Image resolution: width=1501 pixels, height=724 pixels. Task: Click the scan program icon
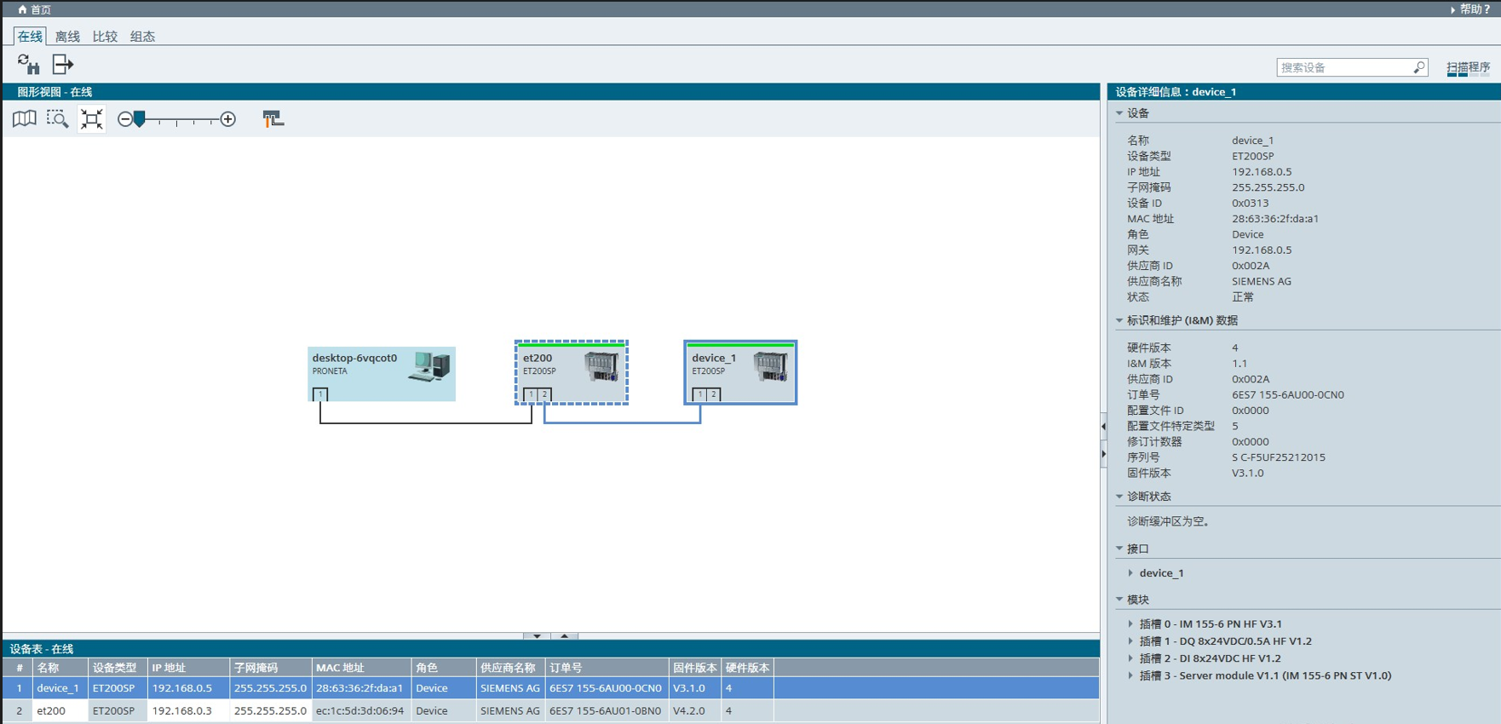1468,67
